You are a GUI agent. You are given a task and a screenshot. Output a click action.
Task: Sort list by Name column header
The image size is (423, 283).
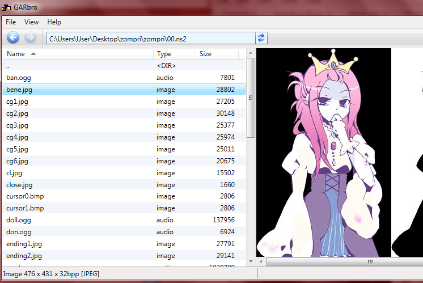tap(78, 54)
